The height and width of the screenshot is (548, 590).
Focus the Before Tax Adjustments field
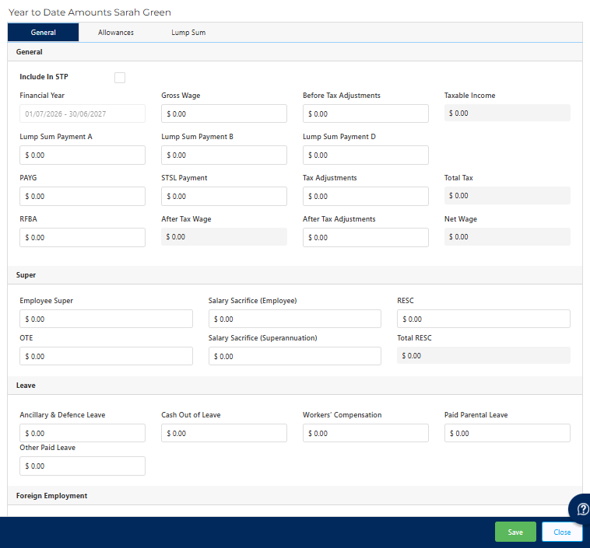click(x=365, y=113)
